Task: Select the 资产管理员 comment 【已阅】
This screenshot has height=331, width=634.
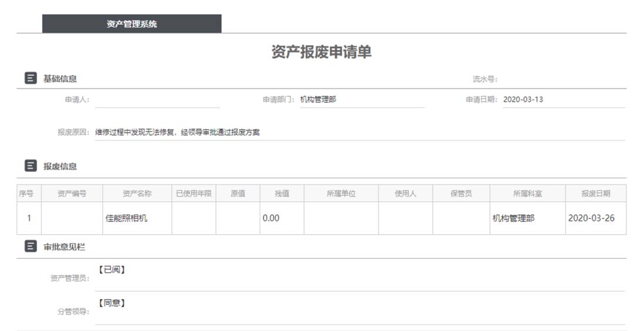Action: (x=112, y=269)
